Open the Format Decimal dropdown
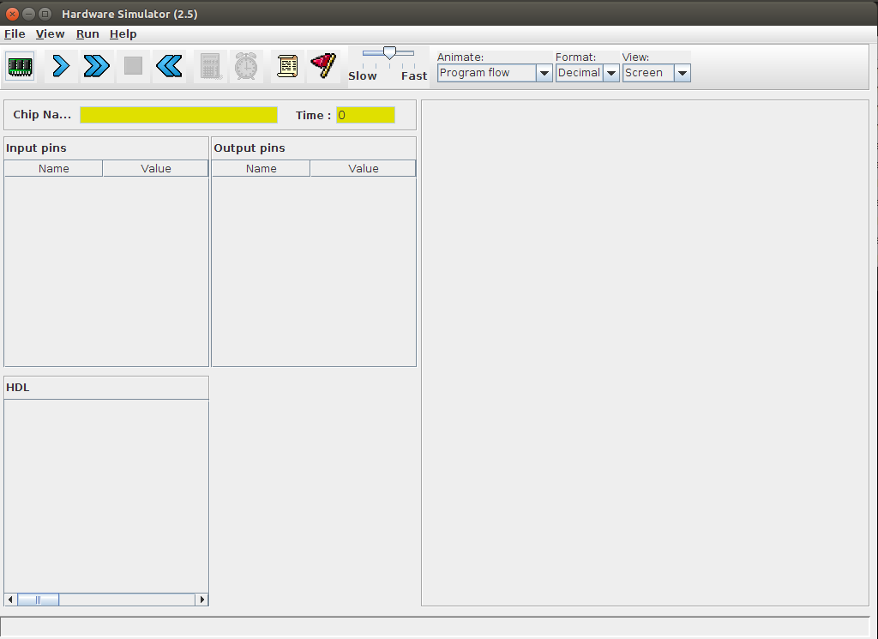This screenshot has height=639, width=878. [x=610, y=74]
